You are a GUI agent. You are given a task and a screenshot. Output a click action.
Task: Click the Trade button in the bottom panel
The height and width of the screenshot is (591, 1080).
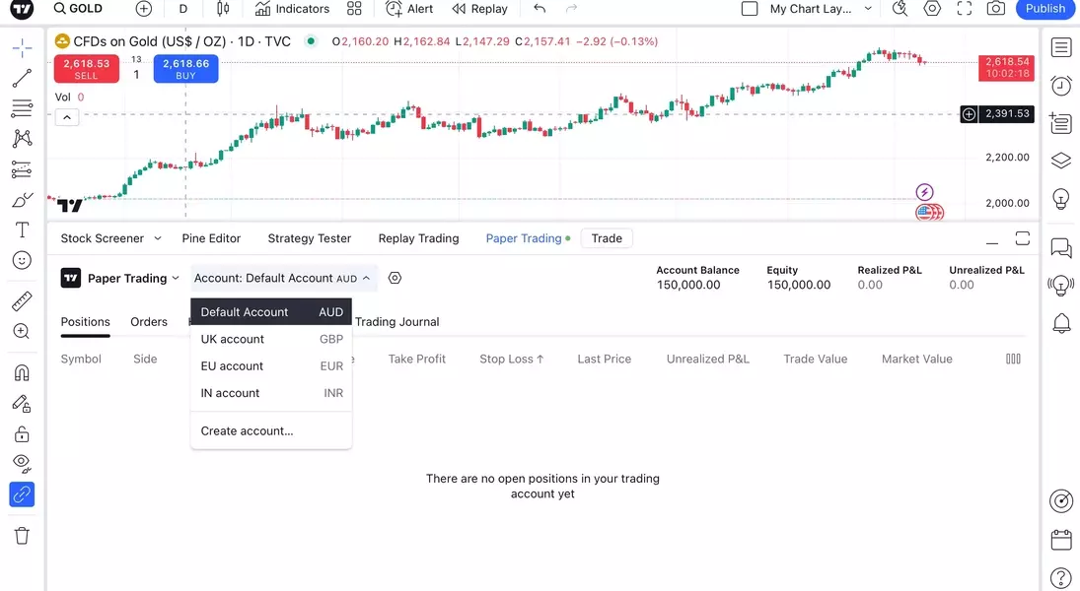point(607,238)
